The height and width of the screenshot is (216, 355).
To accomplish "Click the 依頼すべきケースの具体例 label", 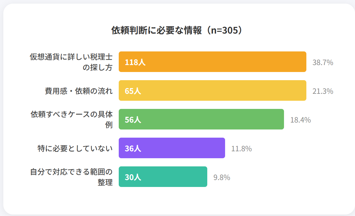I will coord(72,119).
